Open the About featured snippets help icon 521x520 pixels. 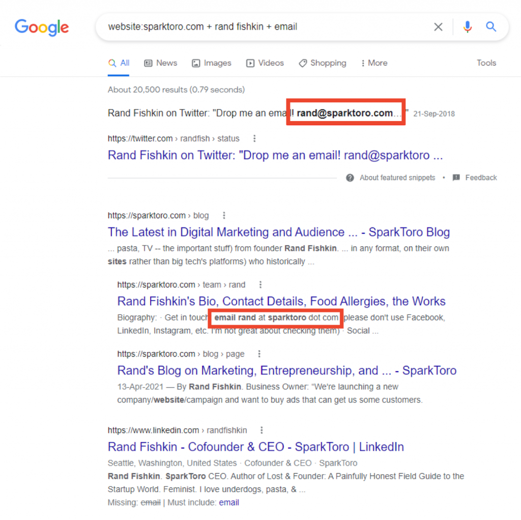(350, 178)
